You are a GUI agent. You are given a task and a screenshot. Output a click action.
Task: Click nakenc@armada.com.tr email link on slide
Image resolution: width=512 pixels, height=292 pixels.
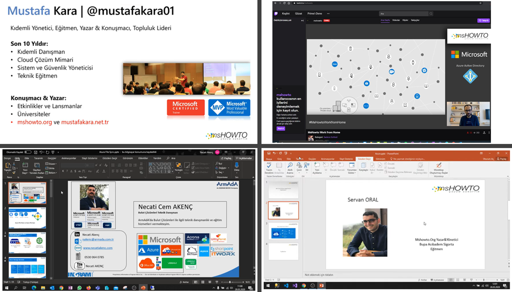click(98, 240)
